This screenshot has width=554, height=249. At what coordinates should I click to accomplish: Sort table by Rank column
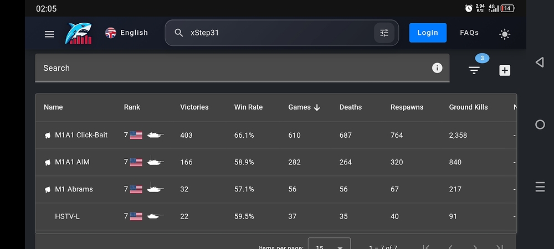[x=132, y=107]
